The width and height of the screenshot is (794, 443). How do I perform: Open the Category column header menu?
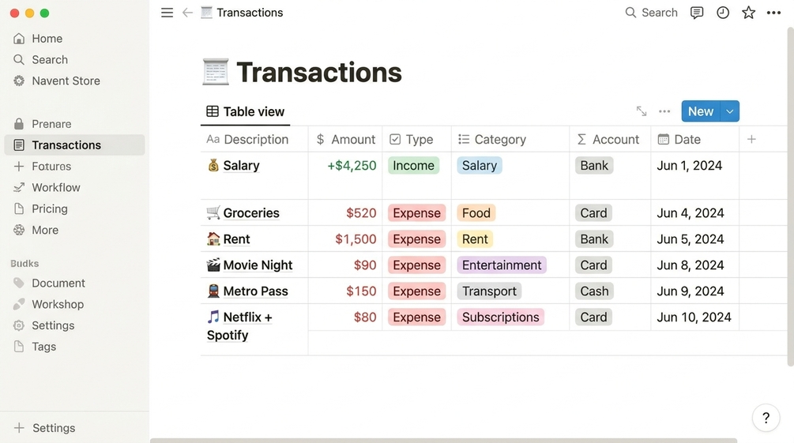coord(510,139)
